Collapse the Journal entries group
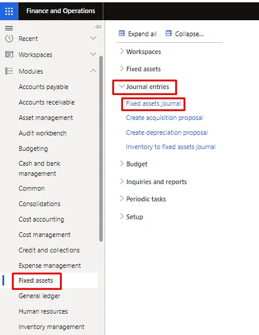259x335 pixels. [122, 86]
